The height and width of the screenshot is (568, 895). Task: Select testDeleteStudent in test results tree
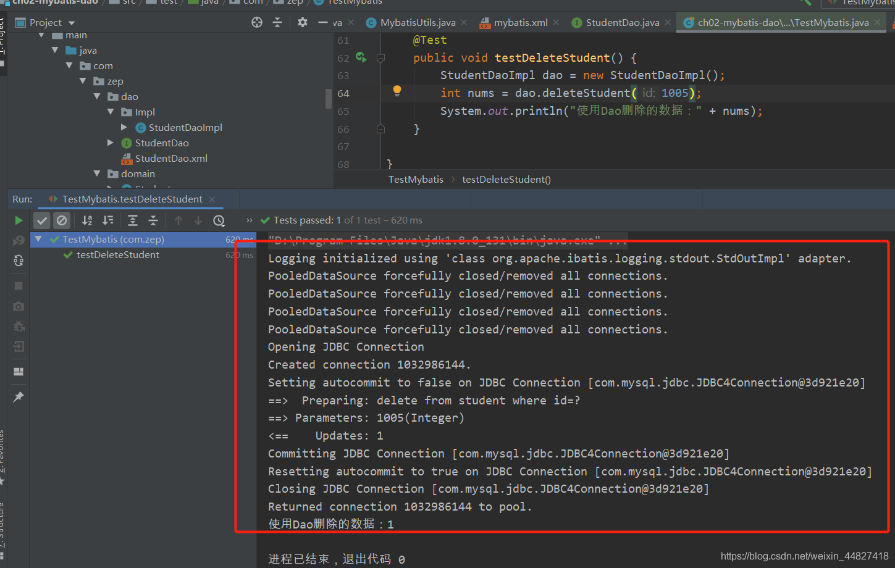click(117, 255)
